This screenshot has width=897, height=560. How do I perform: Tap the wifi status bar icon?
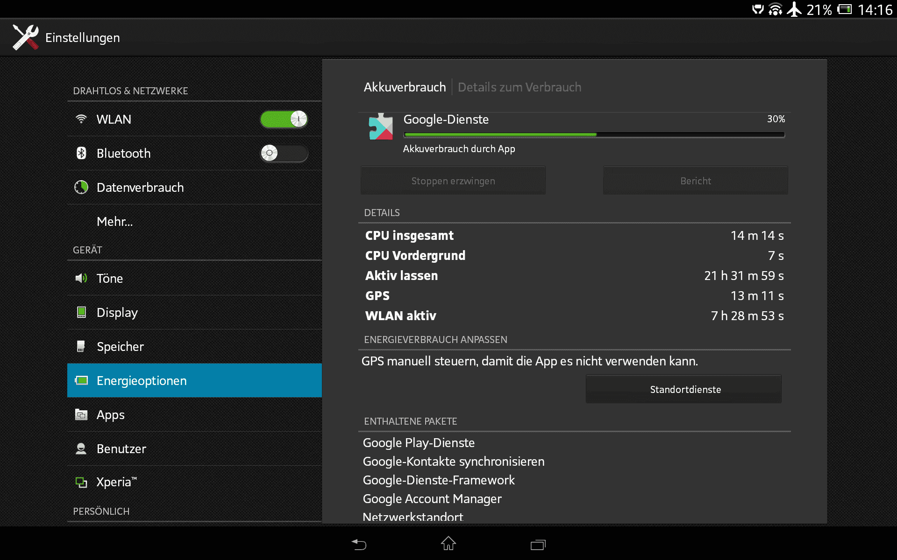click(776, 9)
